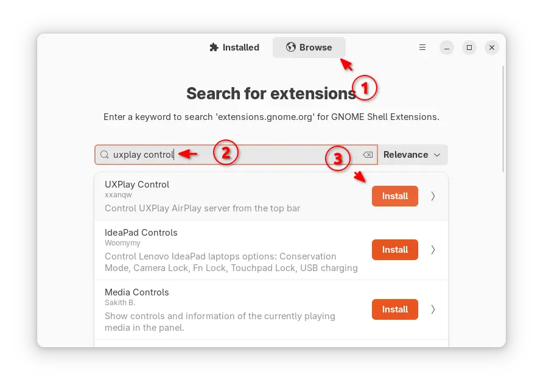Viewport: 543px width, 388px height.
Task: Focus the extension search input field
Action: 236,155
